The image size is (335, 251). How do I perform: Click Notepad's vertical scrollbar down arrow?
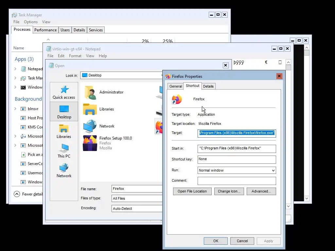click(x=288, y=207)
